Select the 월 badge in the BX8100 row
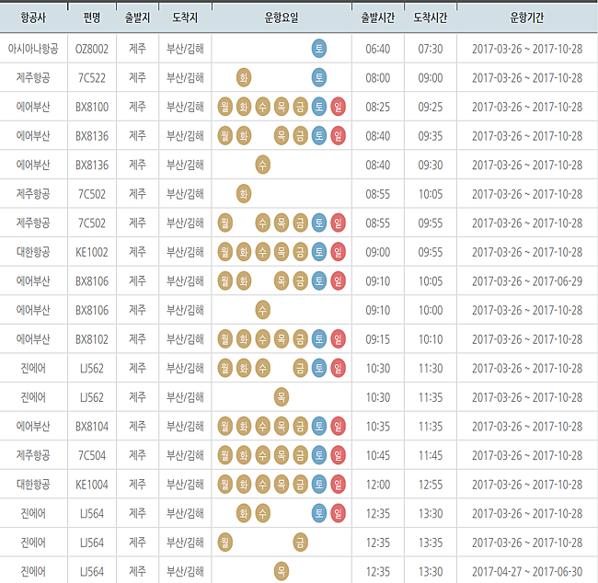Image resolution: width=598 pixels, height=583 pixels. 225,107
